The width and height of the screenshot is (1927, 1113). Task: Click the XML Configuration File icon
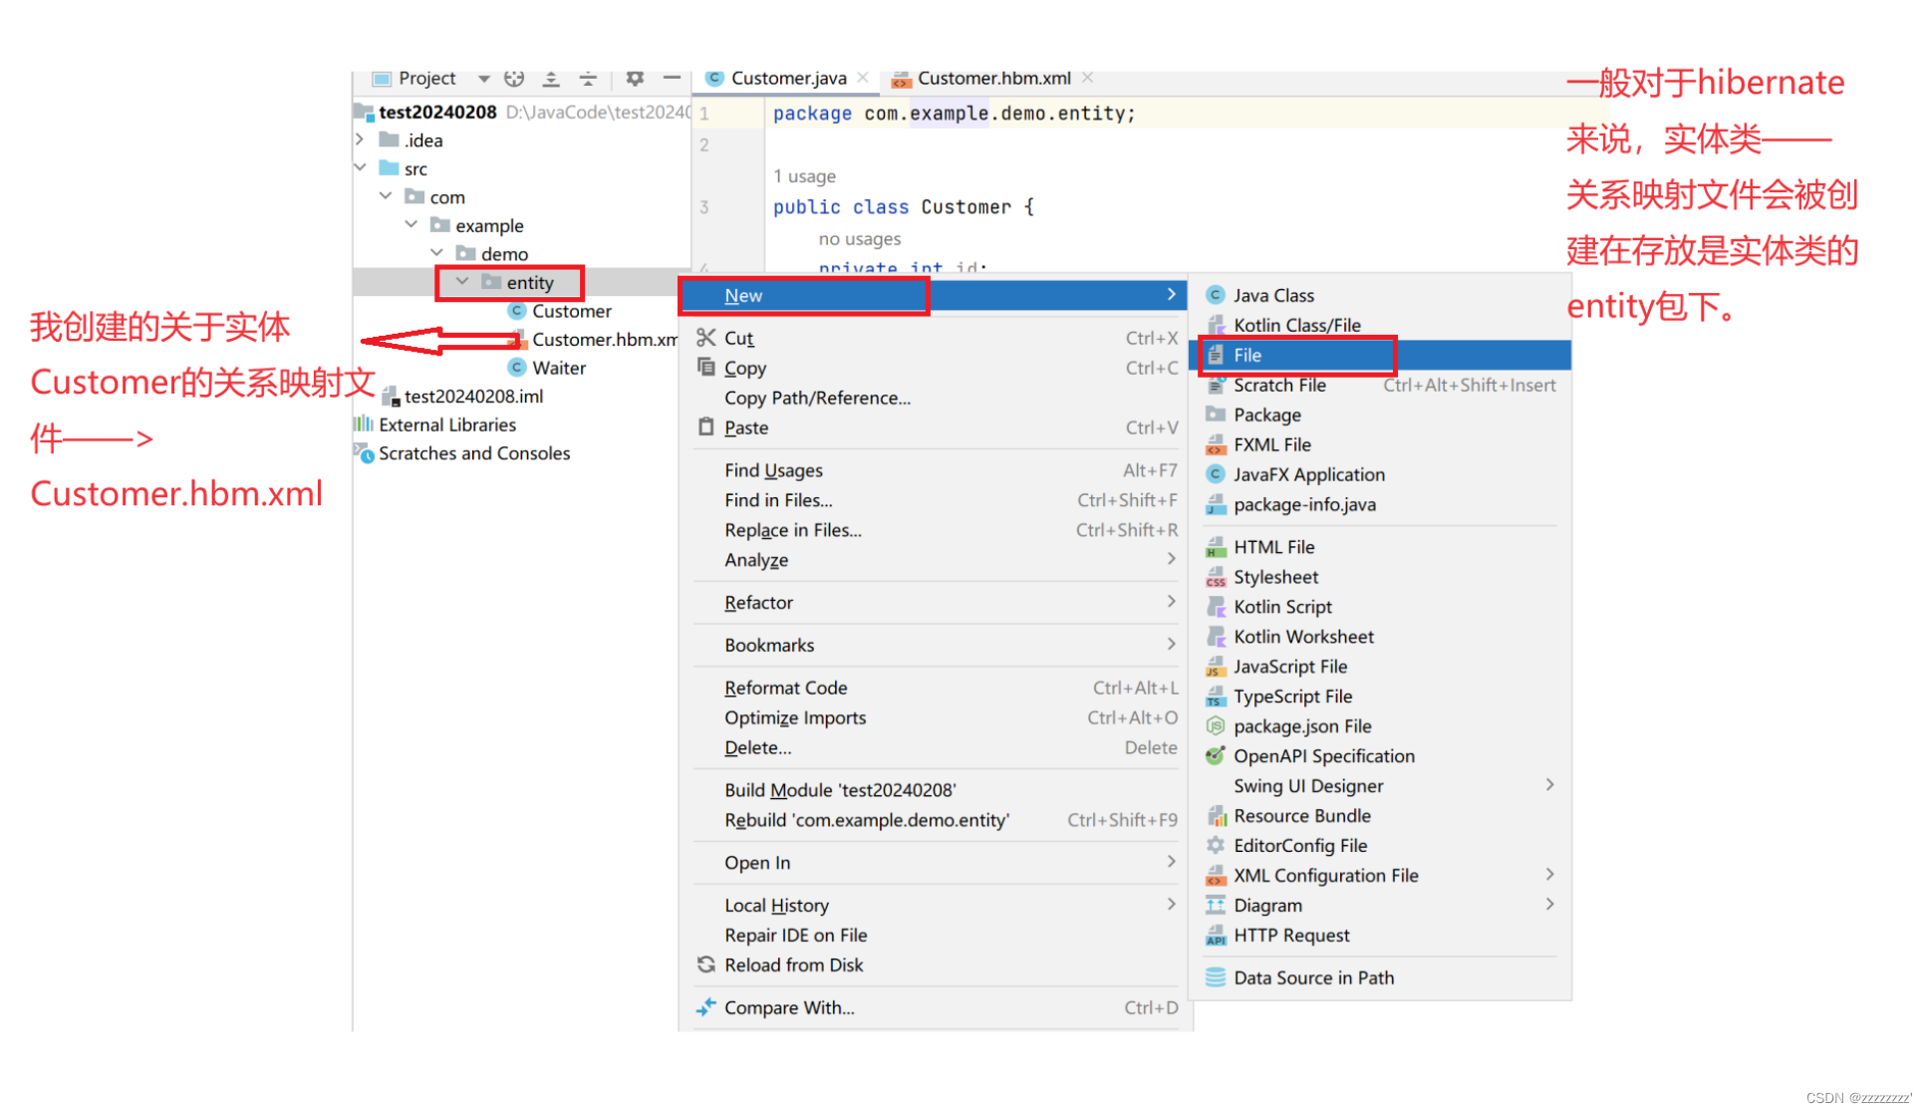[x=1215, y=875]
